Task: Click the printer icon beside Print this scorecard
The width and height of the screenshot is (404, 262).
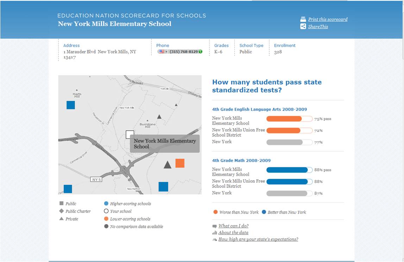Action: click(x=303, y=19)
